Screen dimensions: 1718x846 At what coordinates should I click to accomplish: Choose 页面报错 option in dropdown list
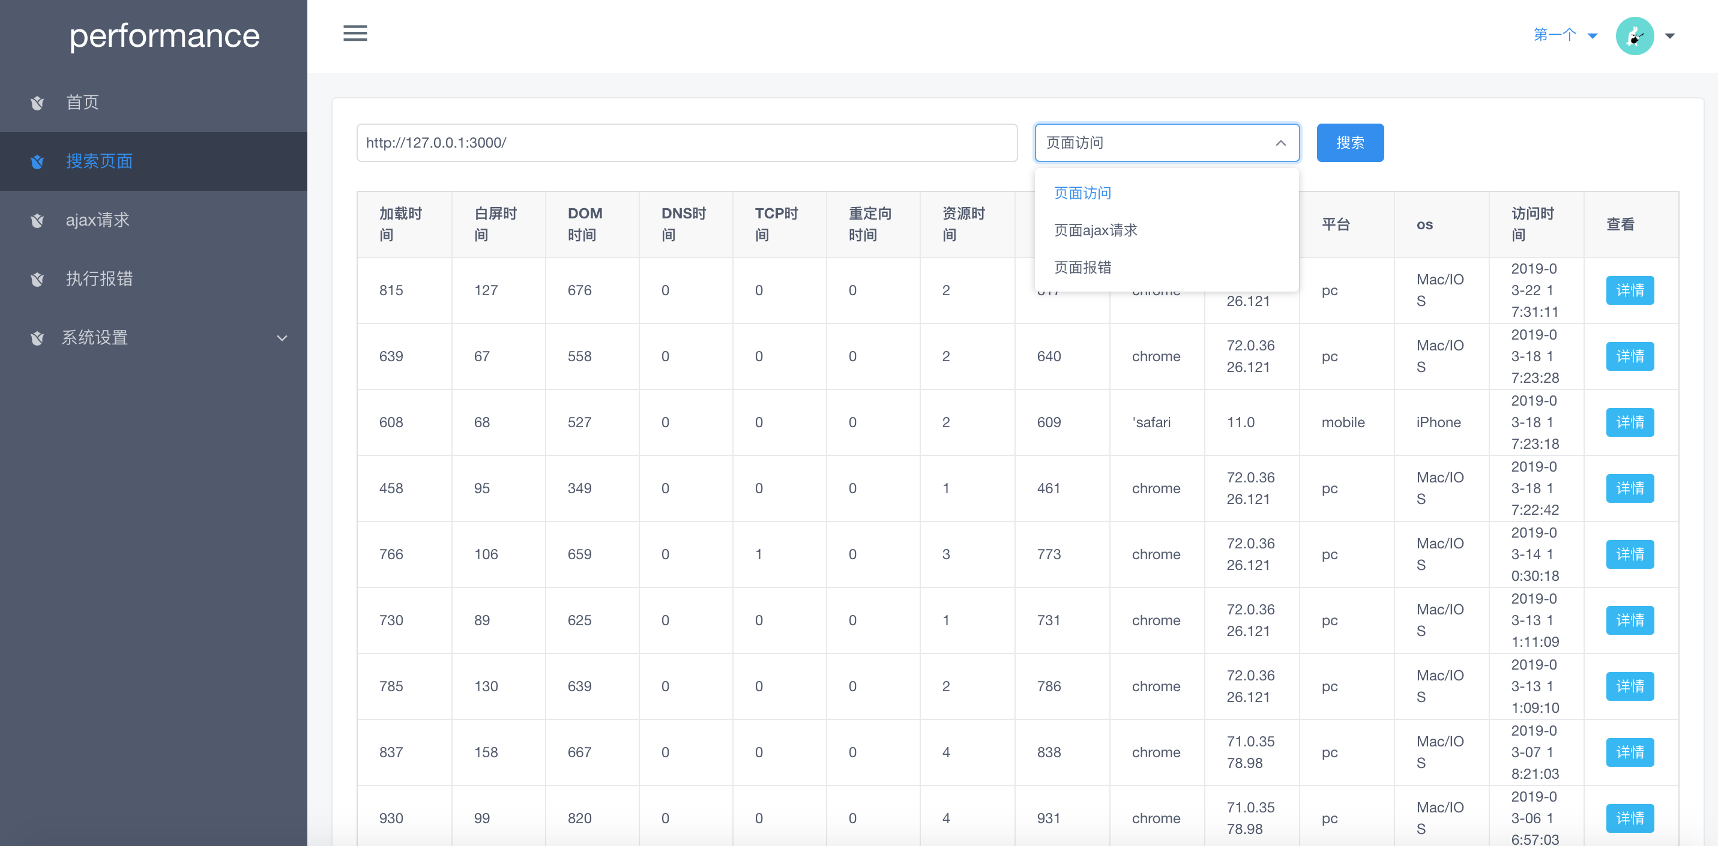[1166, 268]
